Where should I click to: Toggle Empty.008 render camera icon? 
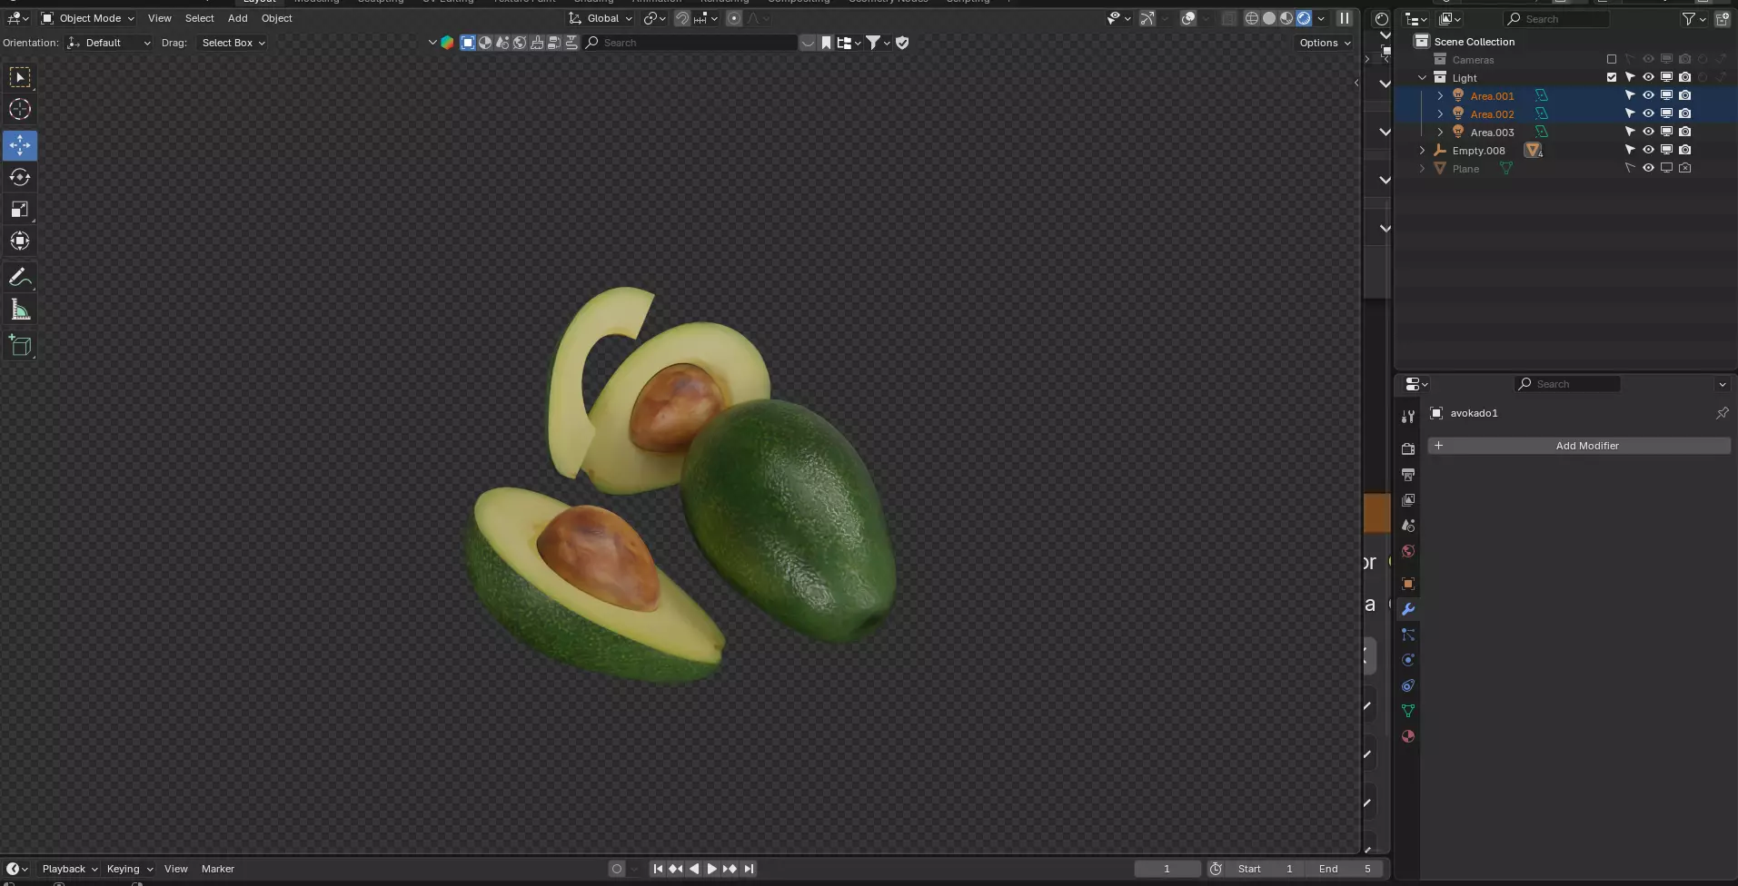(1684, 150)
